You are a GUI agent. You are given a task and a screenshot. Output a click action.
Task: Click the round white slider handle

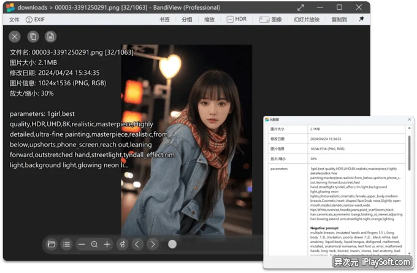pyautogui.click(x=172, y=244)
